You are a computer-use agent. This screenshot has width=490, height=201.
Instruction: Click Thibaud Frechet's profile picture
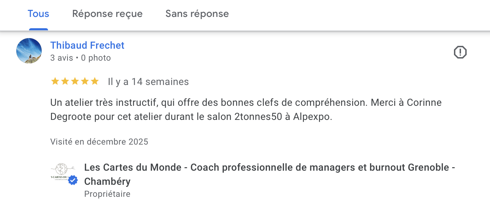pyautogui.click(x=29, y=51)
